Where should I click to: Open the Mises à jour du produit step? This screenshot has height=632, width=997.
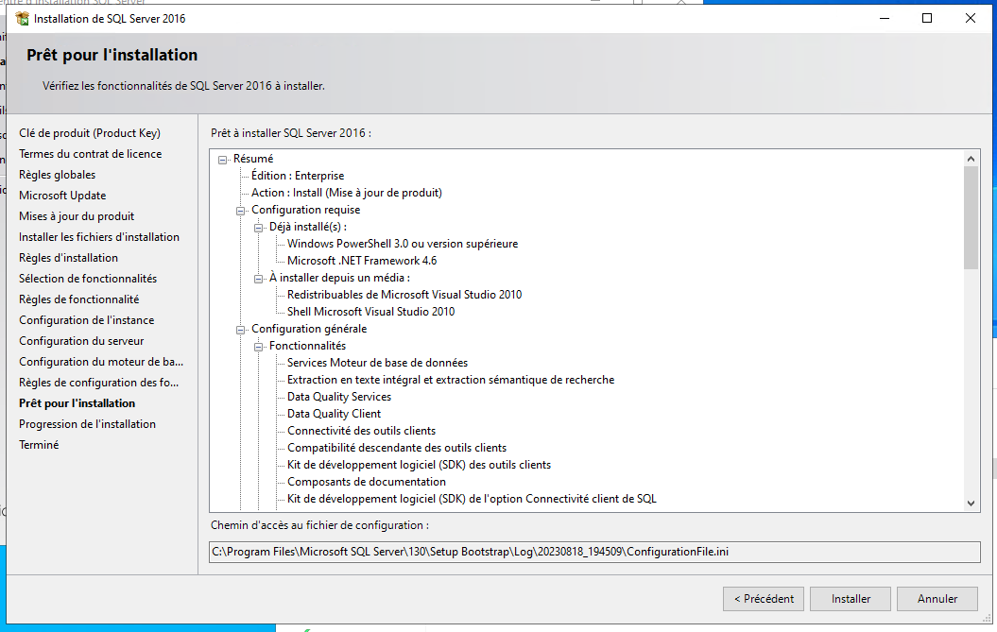coord(77,216)
